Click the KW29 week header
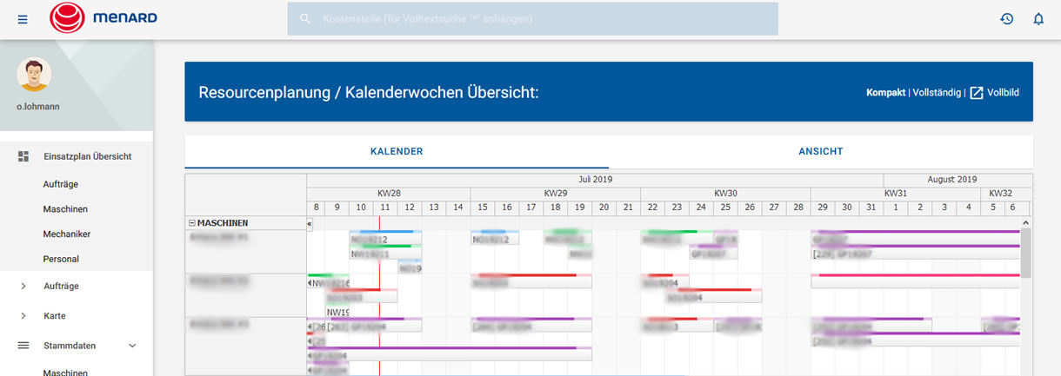 click(556, 194)
